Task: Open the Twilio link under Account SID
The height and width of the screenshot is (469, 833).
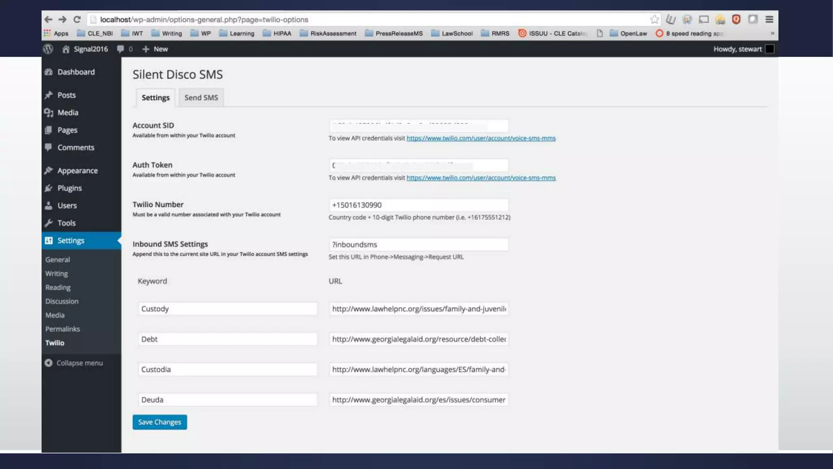Action: (481, 138)
